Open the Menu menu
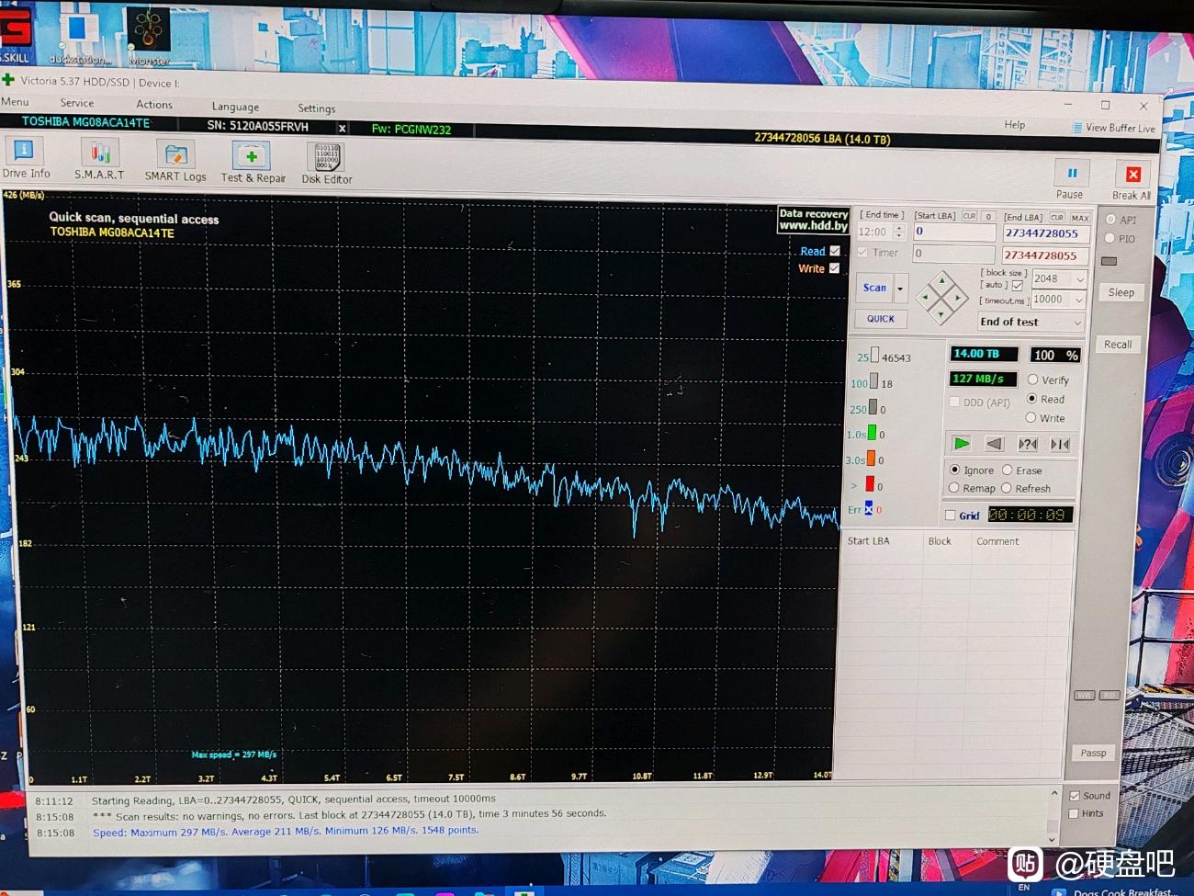 (15, 101)
